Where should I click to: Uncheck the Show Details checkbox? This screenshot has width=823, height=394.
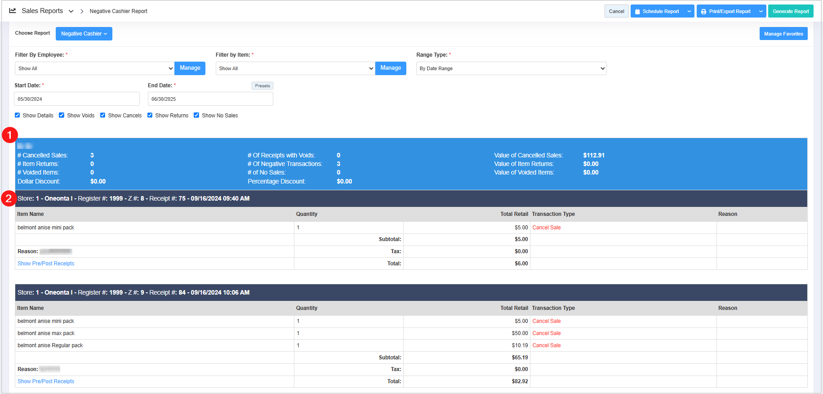pyautogui.click(x=18, y=115)
